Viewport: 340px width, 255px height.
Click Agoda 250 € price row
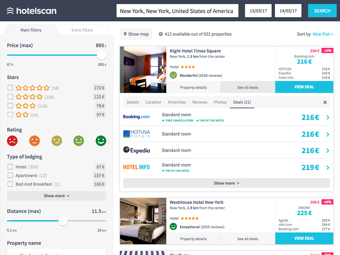point(304,220)
